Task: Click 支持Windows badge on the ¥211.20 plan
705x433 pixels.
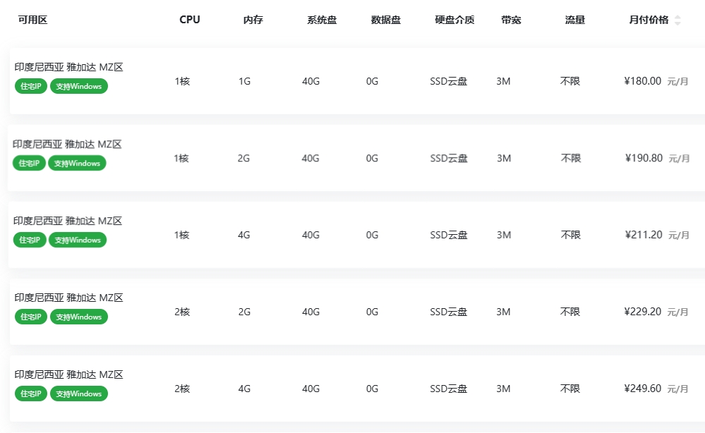Action: tap(78, 240)
